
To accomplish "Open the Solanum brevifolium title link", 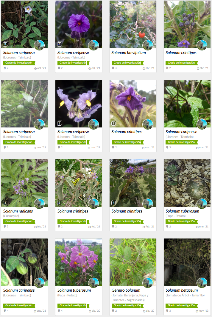I will pyautogui.click(x=129, y=53).
